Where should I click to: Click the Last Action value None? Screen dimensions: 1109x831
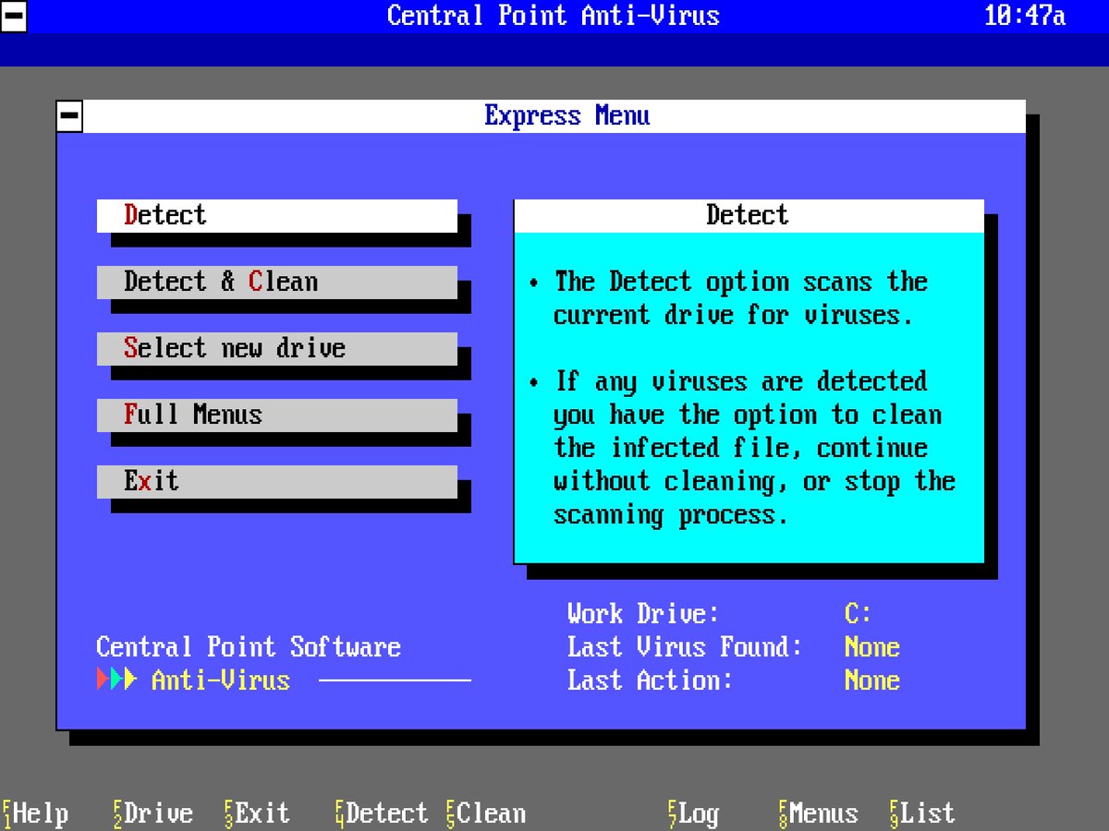(x=872, y=680)
